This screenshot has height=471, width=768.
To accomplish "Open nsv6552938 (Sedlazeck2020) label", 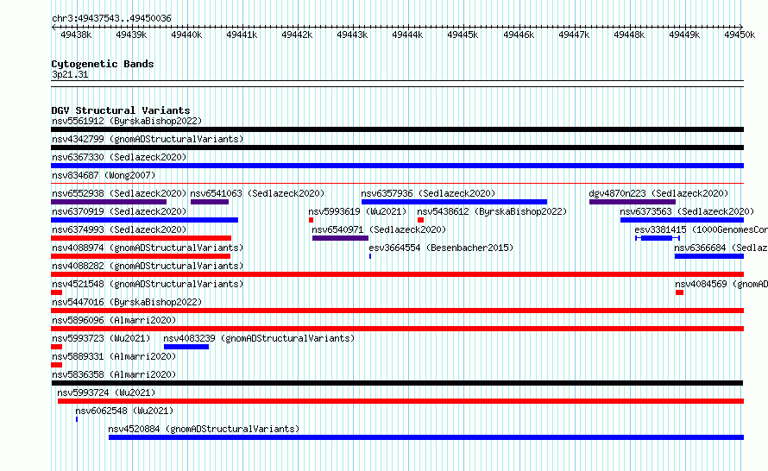I will pos(119,193).
